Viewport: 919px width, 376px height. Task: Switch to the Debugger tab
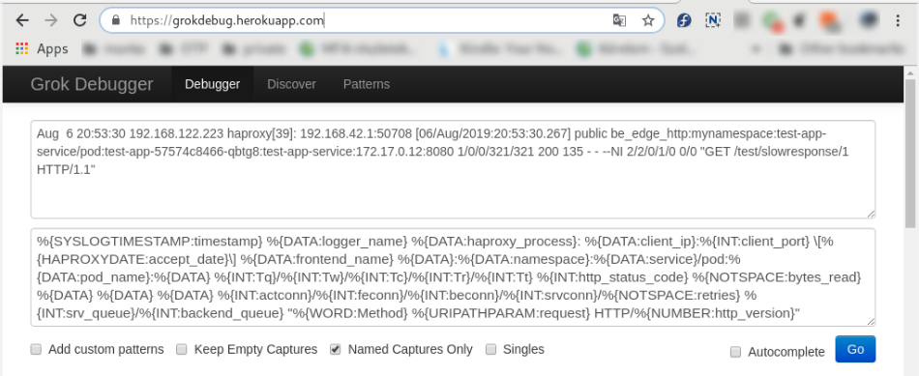(212, 84)
